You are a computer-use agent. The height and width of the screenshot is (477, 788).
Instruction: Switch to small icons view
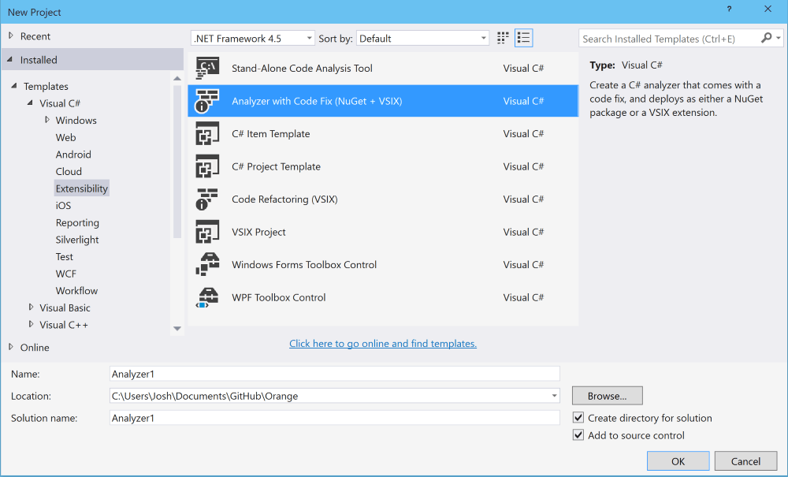[523, 37]
